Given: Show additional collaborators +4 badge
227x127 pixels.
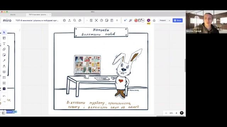Looking at the screenshot, I should coord(143,20).
